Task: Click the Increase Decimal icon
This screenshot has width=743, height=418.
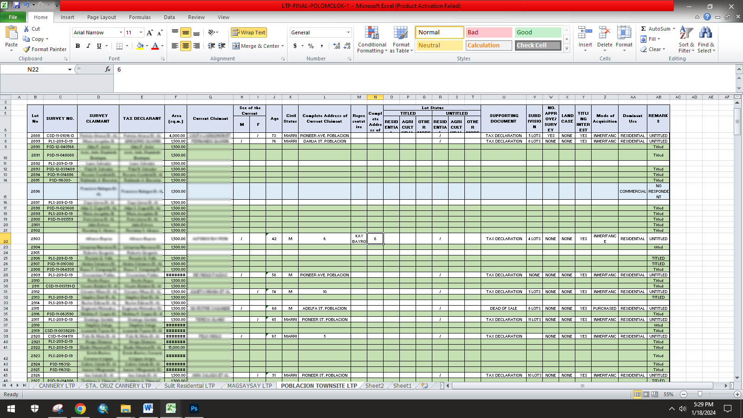Action: [337, 46]
